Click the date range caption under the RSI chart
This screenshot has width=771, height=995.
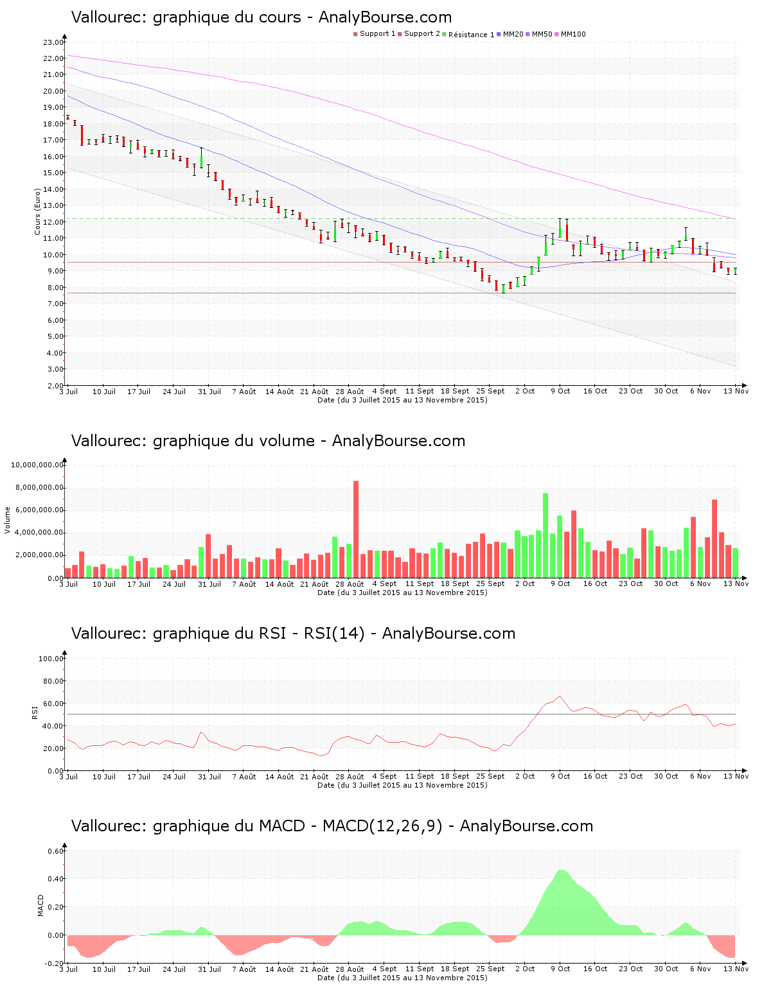pos(402,785)
